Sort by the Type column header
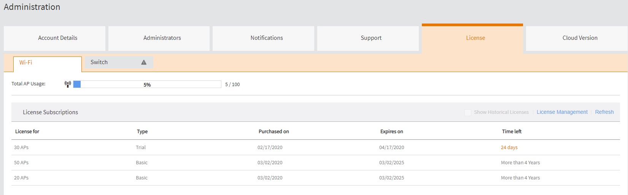This screenshot has width=628, height=195. click(x=142, y=132)
